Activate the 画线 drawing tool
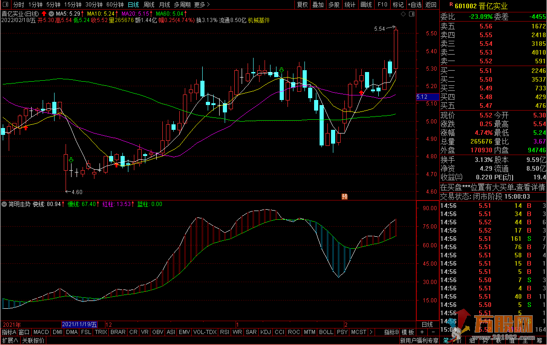Image resolution: width=547 pixels, height=345 pixels. point(366,5)
